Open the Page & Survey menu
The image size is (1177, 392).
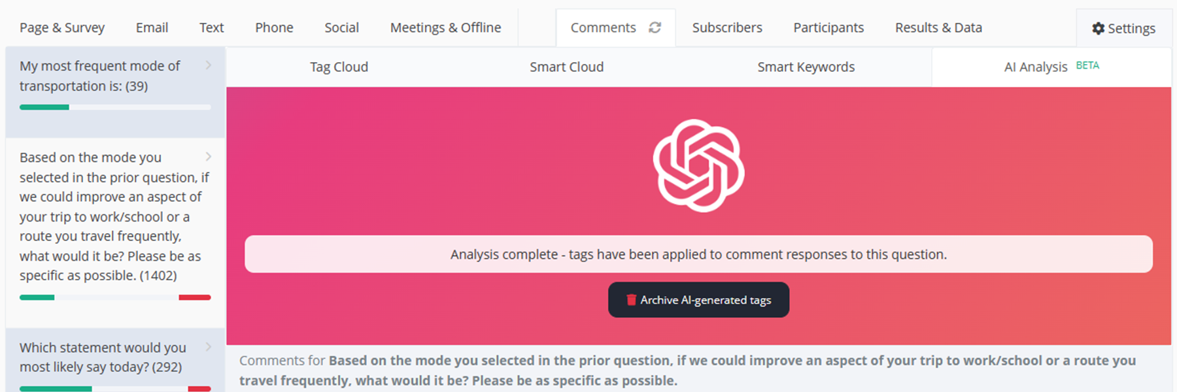(x=62, y=27)
